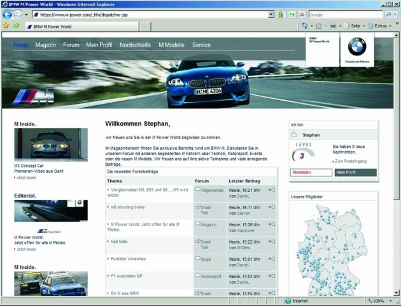Viewport: 401px width, 306px height.
Task: Open the Funktion Vorschau thread
Action: point(128,259)
